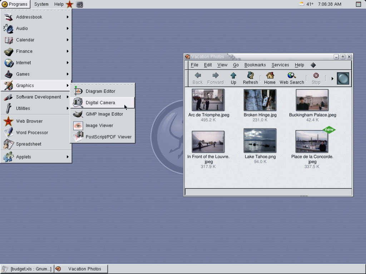
Task: Select Lake Tahoe.png thumbnail
Action: [x=260, y=141]
